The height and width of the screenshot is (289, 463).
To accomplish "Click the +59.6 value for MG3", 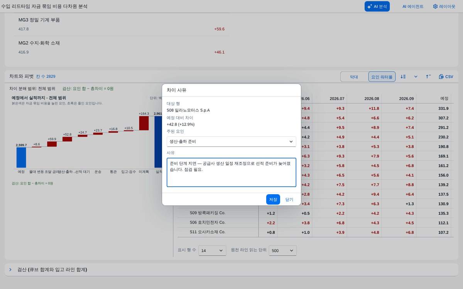I will pos(219,29).
